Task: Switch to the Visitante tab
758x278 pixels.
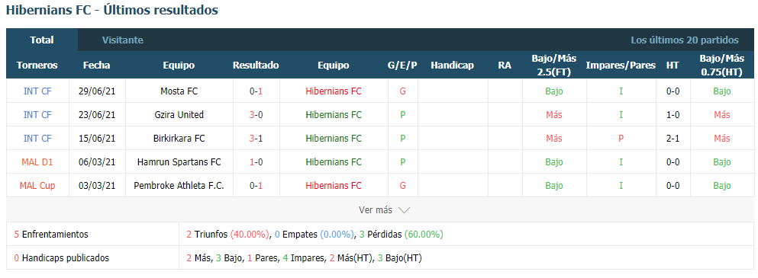Action: coord(123,40)
